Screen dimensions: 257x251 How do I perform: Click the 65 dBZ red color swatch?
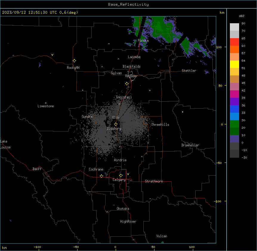(234, 42)
